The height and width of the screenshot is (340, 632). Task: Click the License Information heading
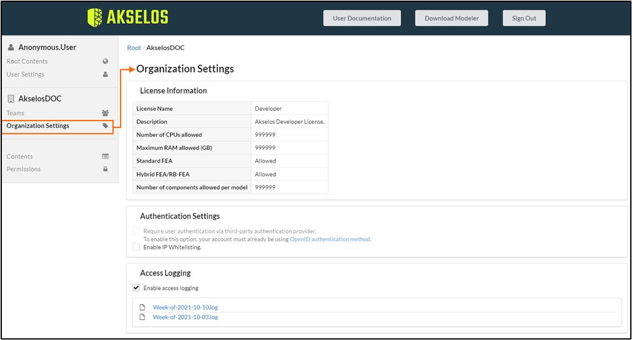[x=174, y=91]
